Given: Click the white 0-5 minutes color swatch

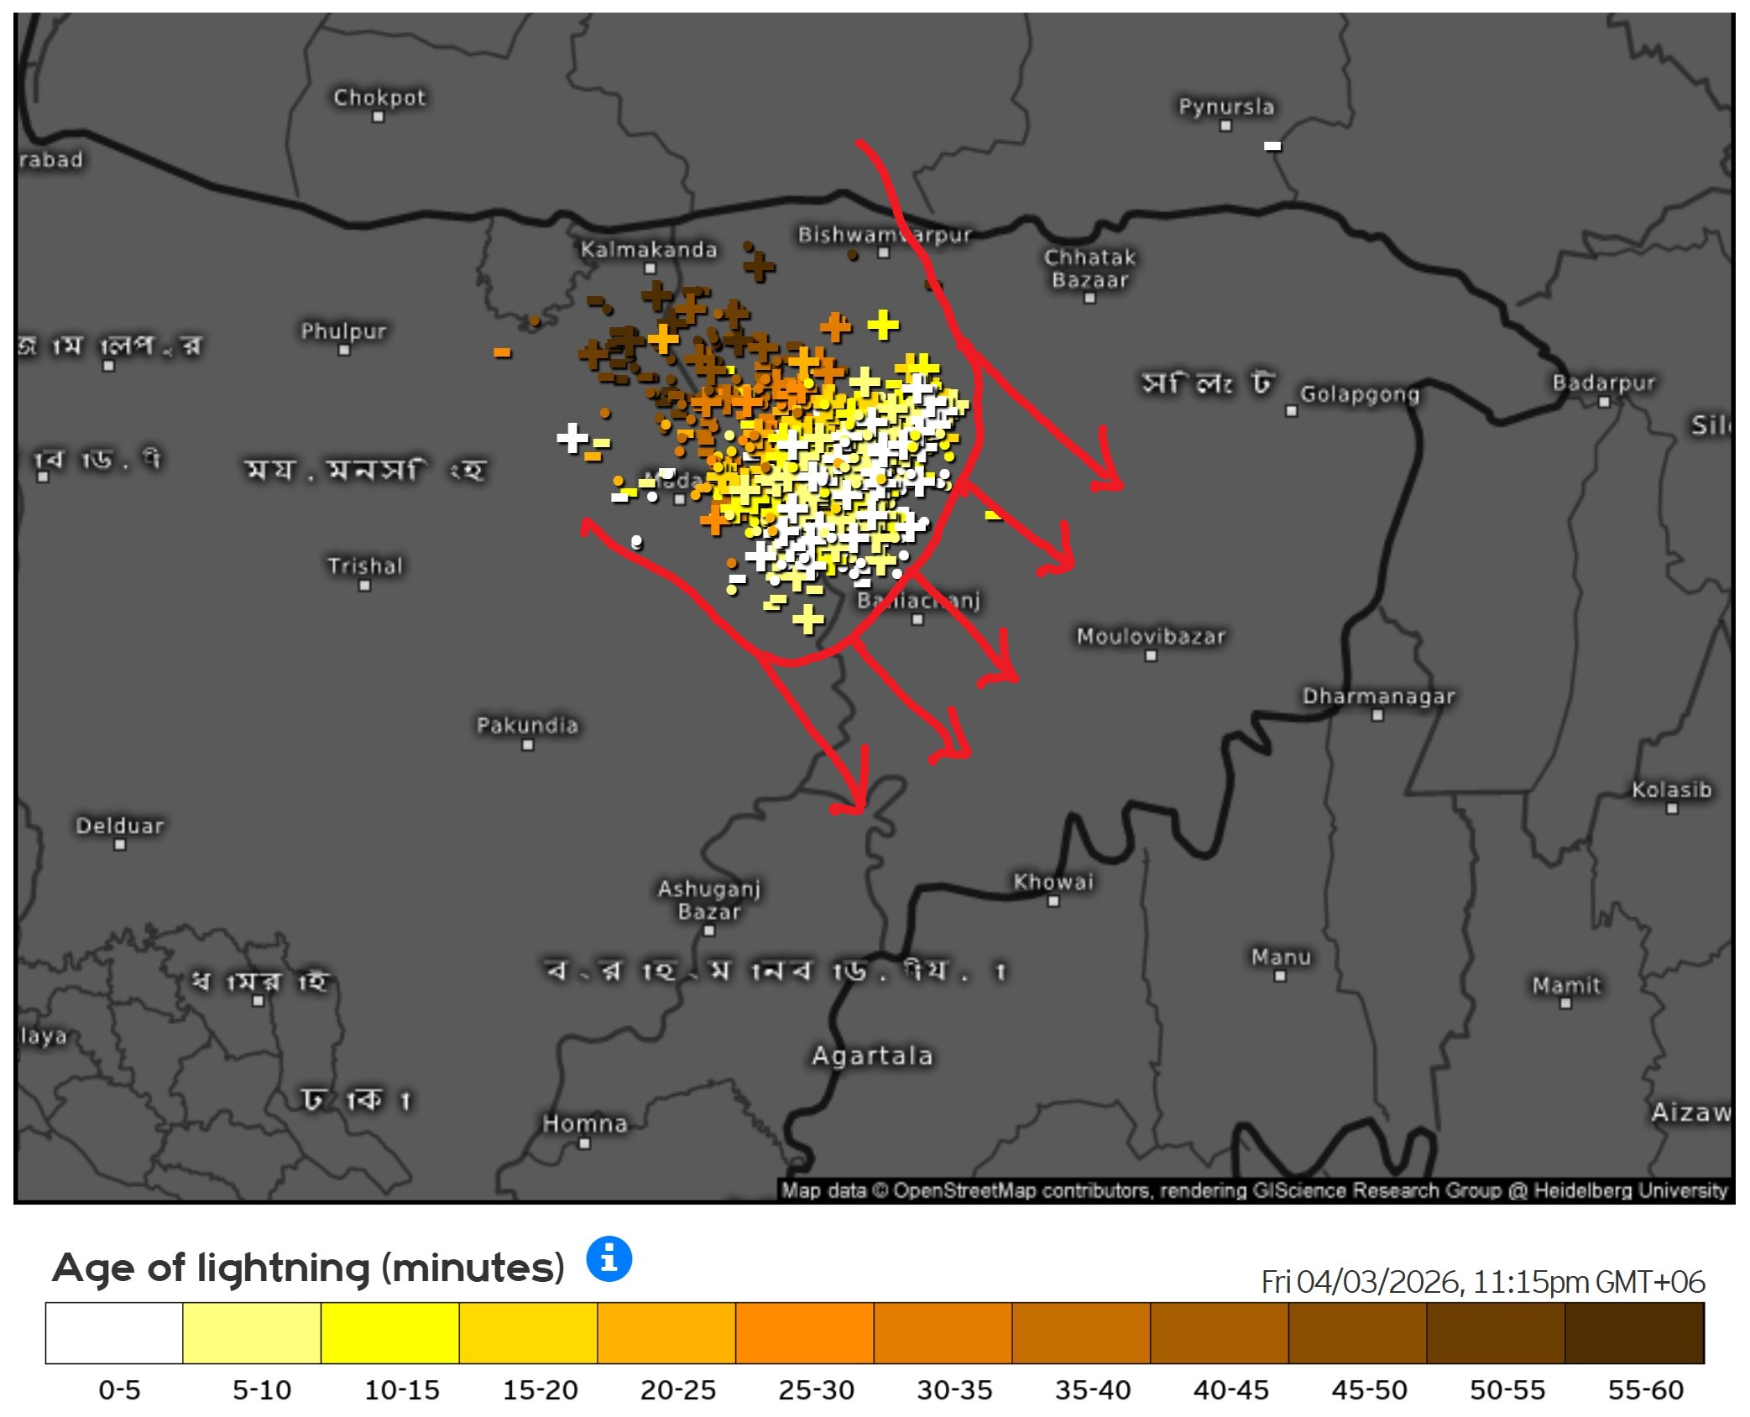Looking at the screenshot, I should (x=114, y=1332).
